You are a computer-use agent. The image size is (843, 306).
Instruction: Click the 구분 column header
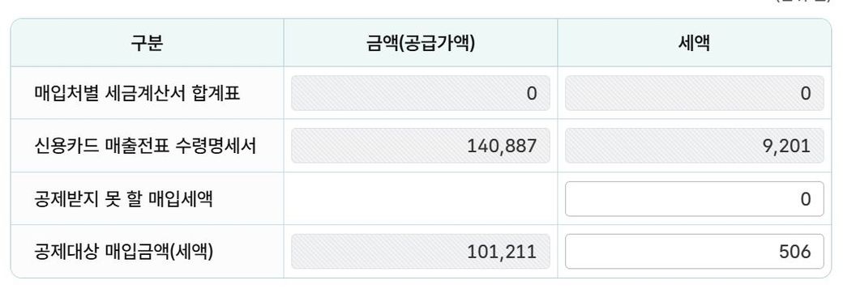[147, 43]
